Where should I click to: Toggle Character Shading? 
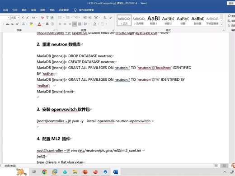coord(47,24)
